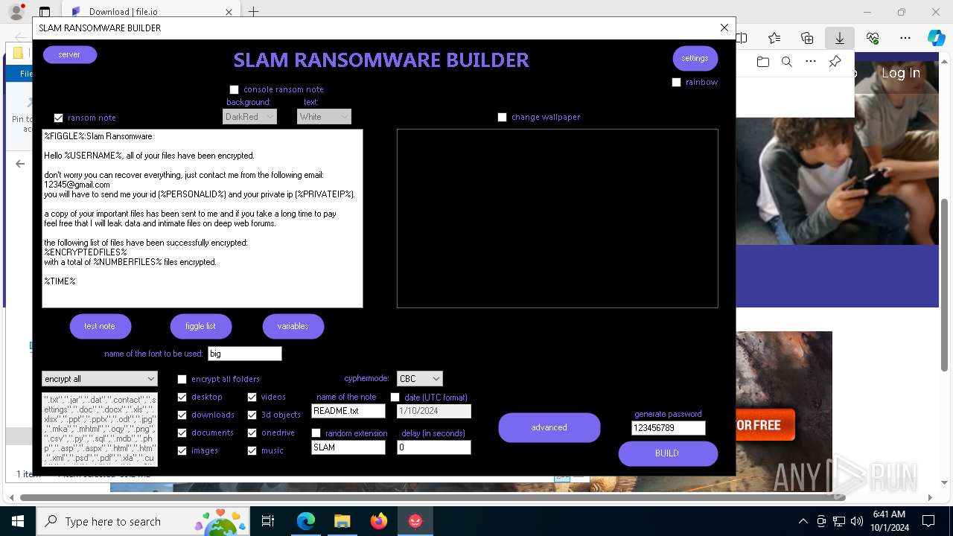This screenshot has height=536, width=953.
Task: Expand the CBC cyphermode dropdown
Action: [420, 379]
